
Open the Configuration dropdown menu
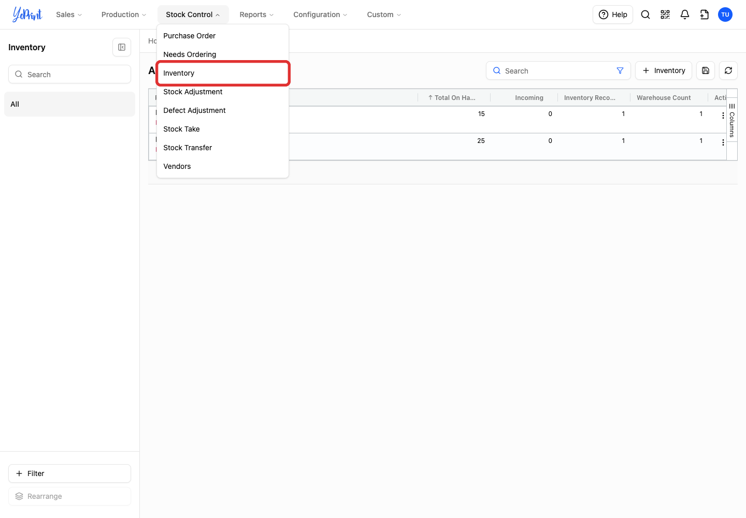[x=320, y=15]
